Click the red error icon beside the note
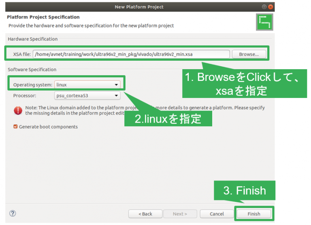 coord(18,110)
